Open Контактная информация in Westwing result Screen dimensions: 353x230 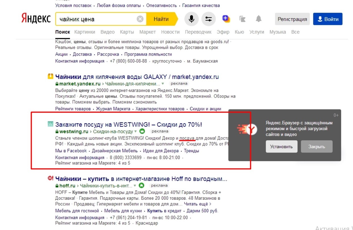(80, 158)
